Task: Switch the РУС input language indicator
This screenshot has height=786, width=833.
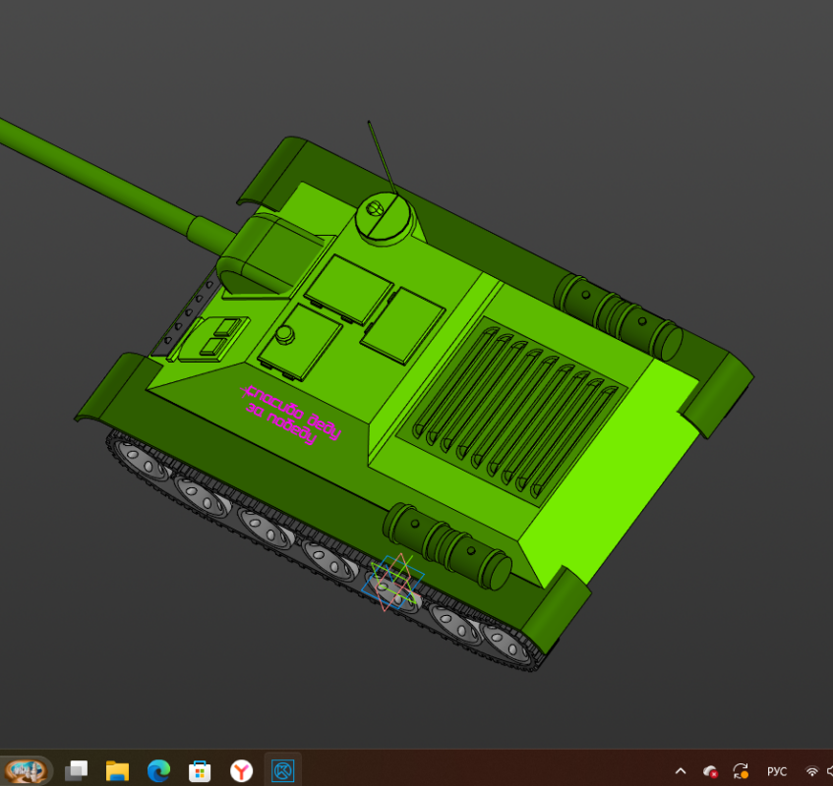Action: tap(777, 771)
